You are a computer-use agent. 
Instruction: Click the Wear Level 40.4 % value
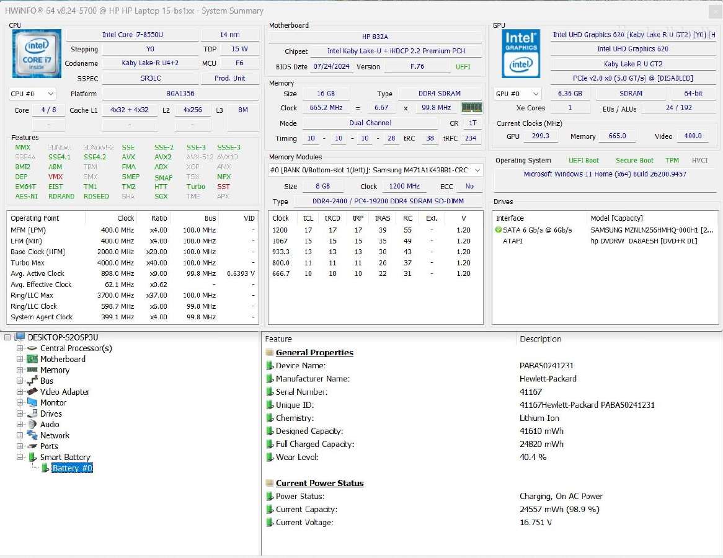[533, 457]
